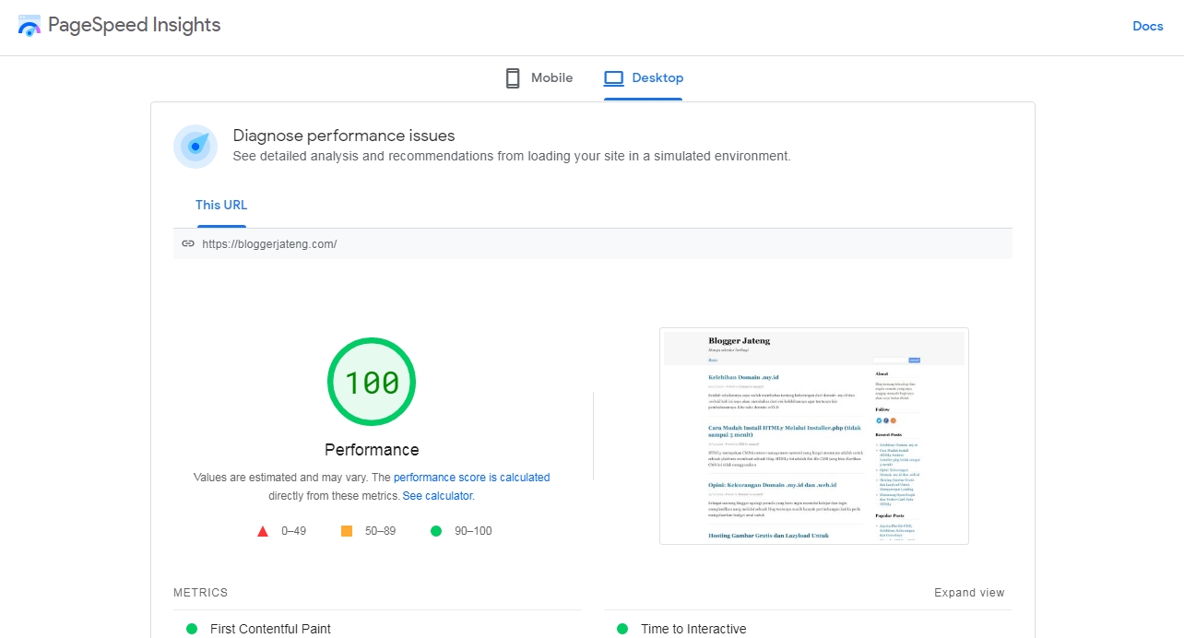Click the mobile phone icon
The height and width of the screenshot is (638, 1184).
pos(513,78)
